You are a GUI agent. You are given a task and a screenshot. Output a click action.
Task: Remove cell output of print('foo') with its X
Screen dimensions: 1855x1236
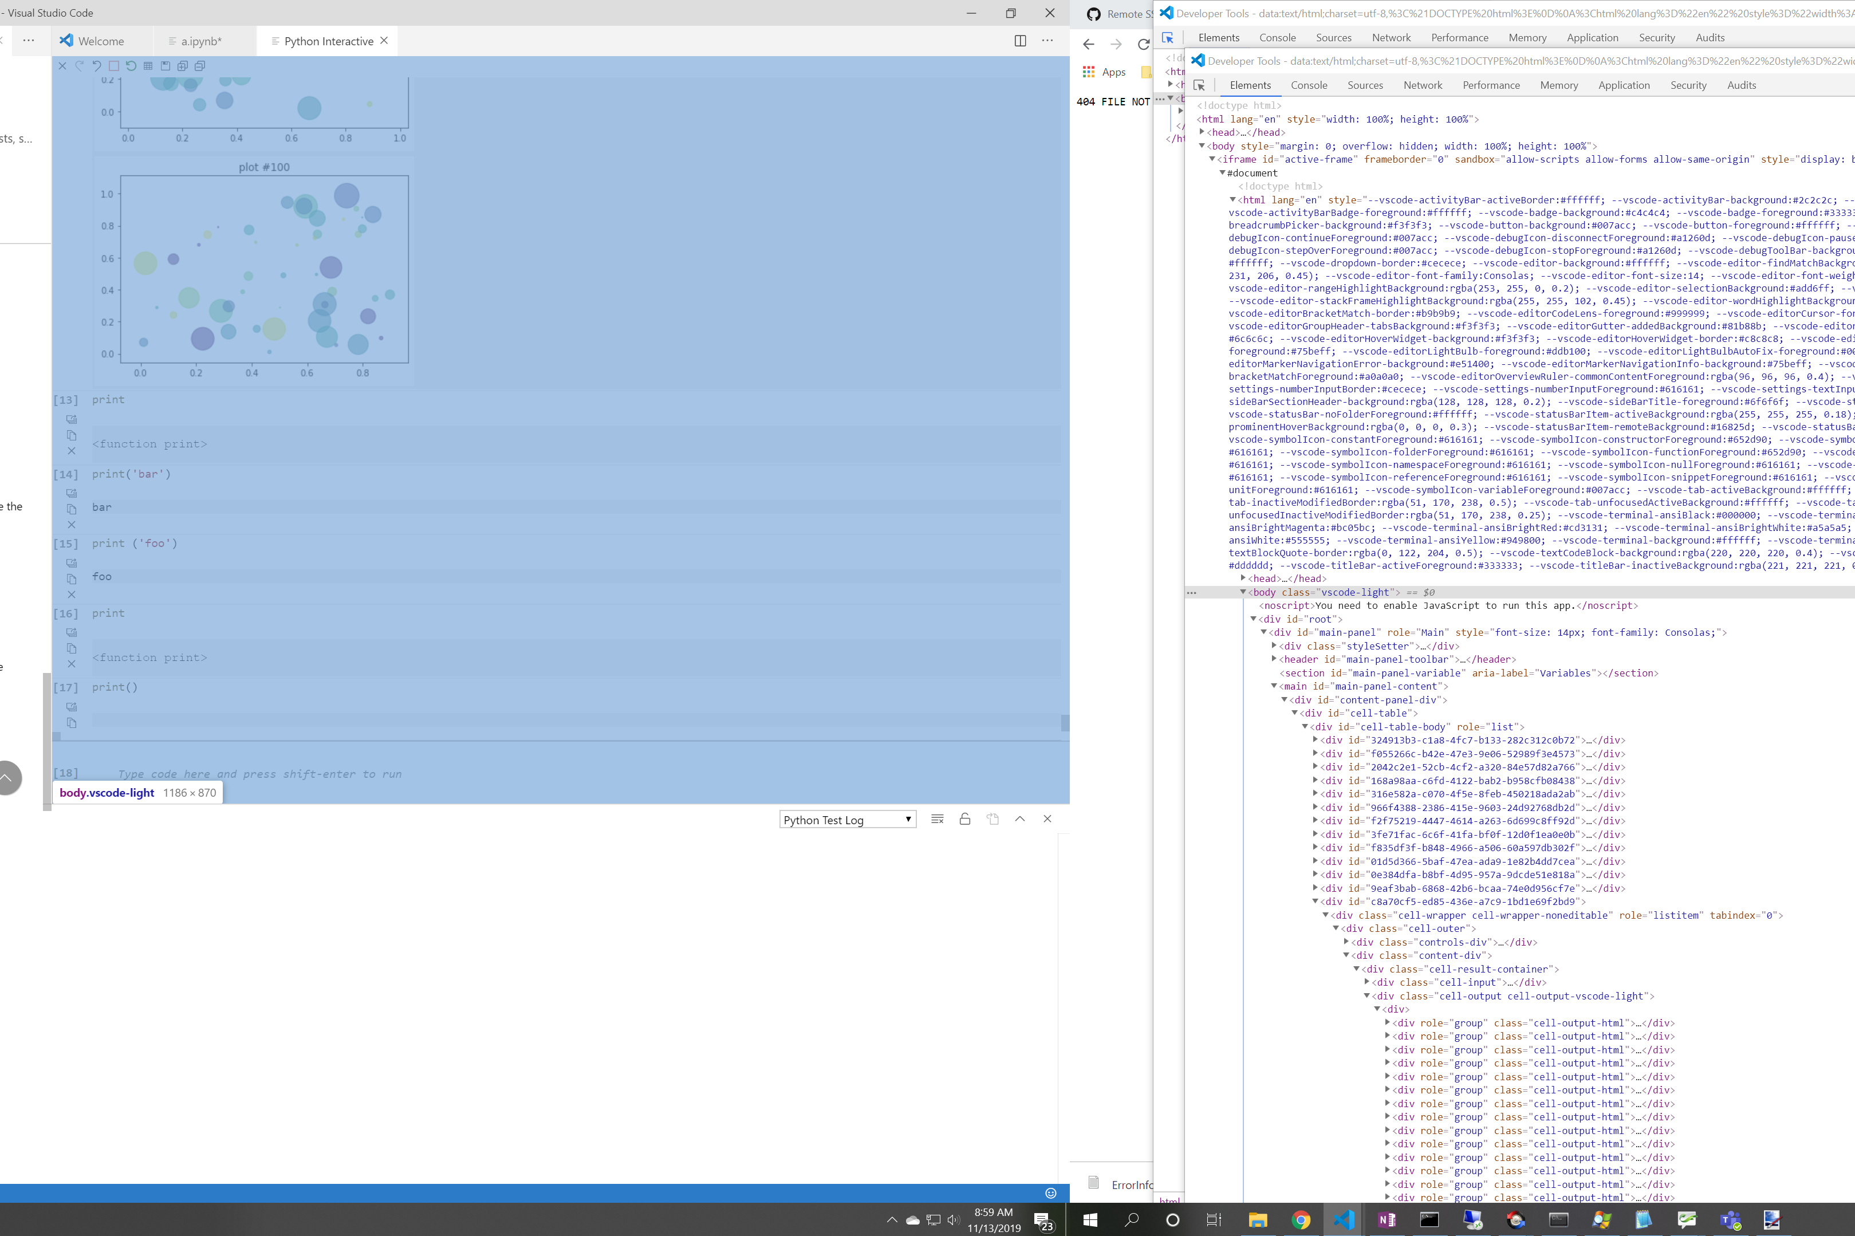72,595
